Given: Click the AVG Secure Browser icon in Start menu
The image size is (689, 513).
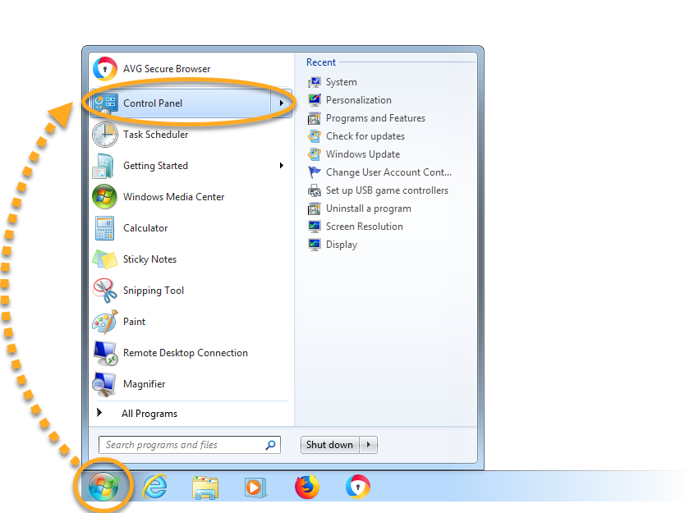Looking at the screenshot, I should (x=105, y=69).
